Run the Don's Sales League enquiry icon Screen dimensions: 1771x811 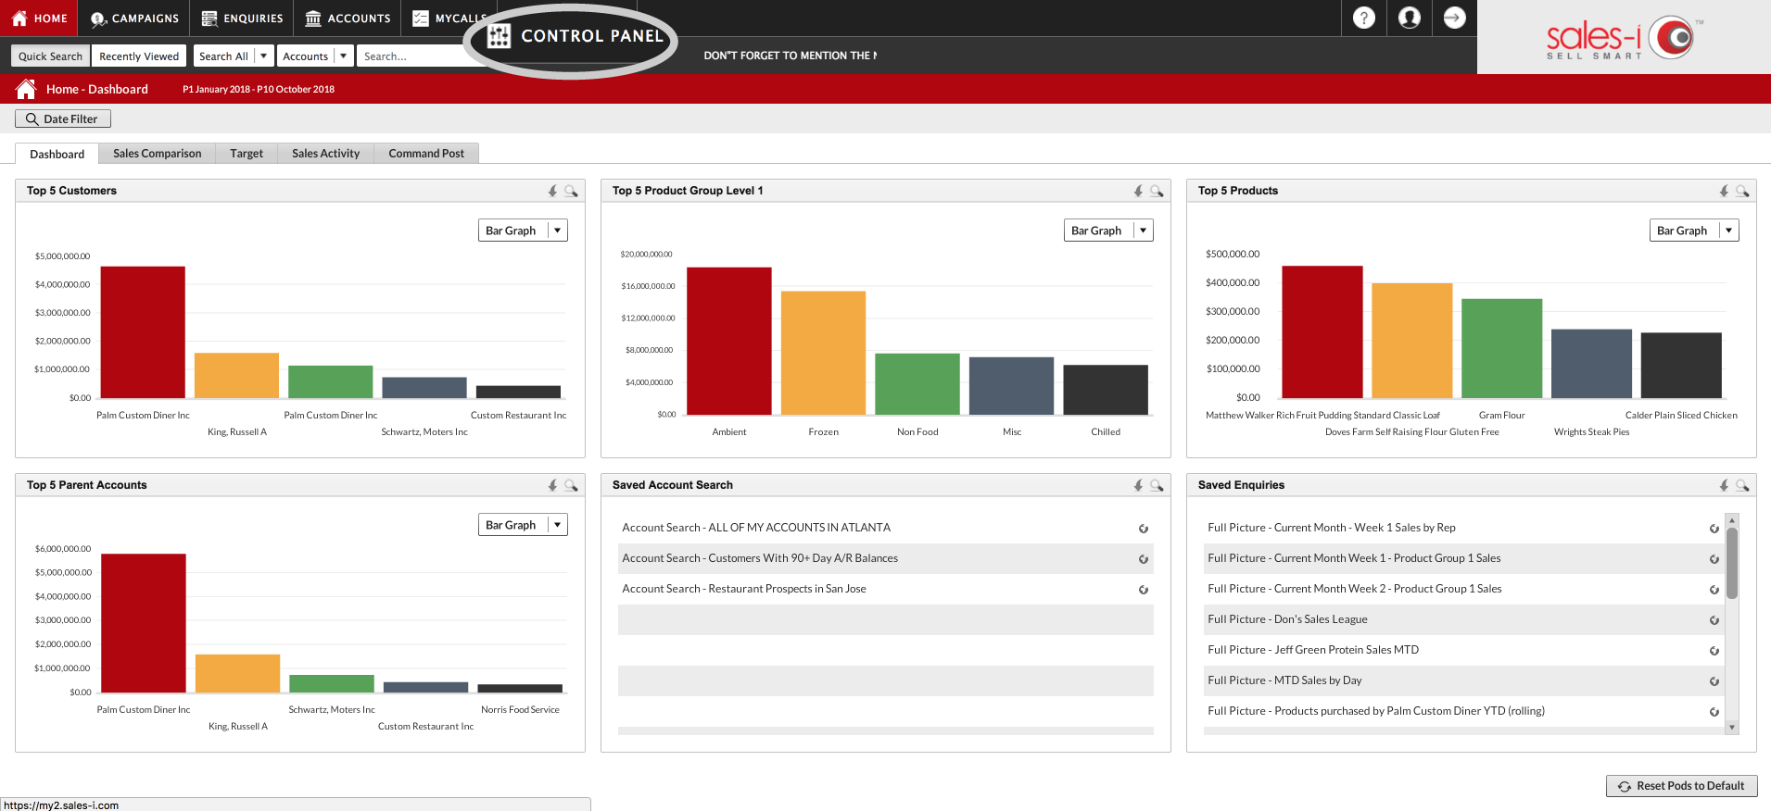coord(1714,620)
